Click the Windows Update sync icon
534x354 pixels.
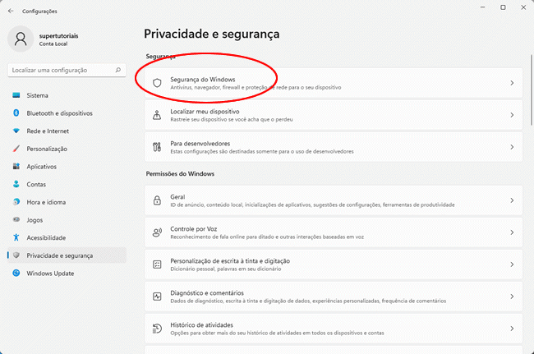[x=16, y=273]
